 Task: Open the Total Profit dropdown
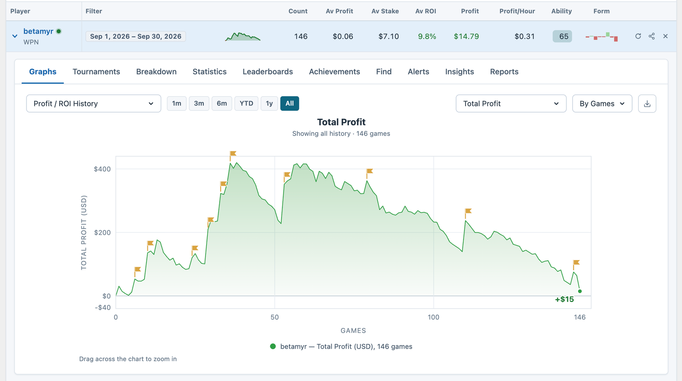[x=511, y=104]
